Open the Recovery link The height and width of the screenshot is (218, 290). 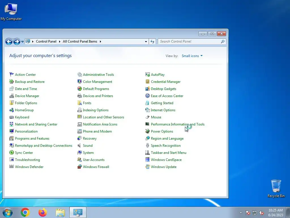click(90, 139)
